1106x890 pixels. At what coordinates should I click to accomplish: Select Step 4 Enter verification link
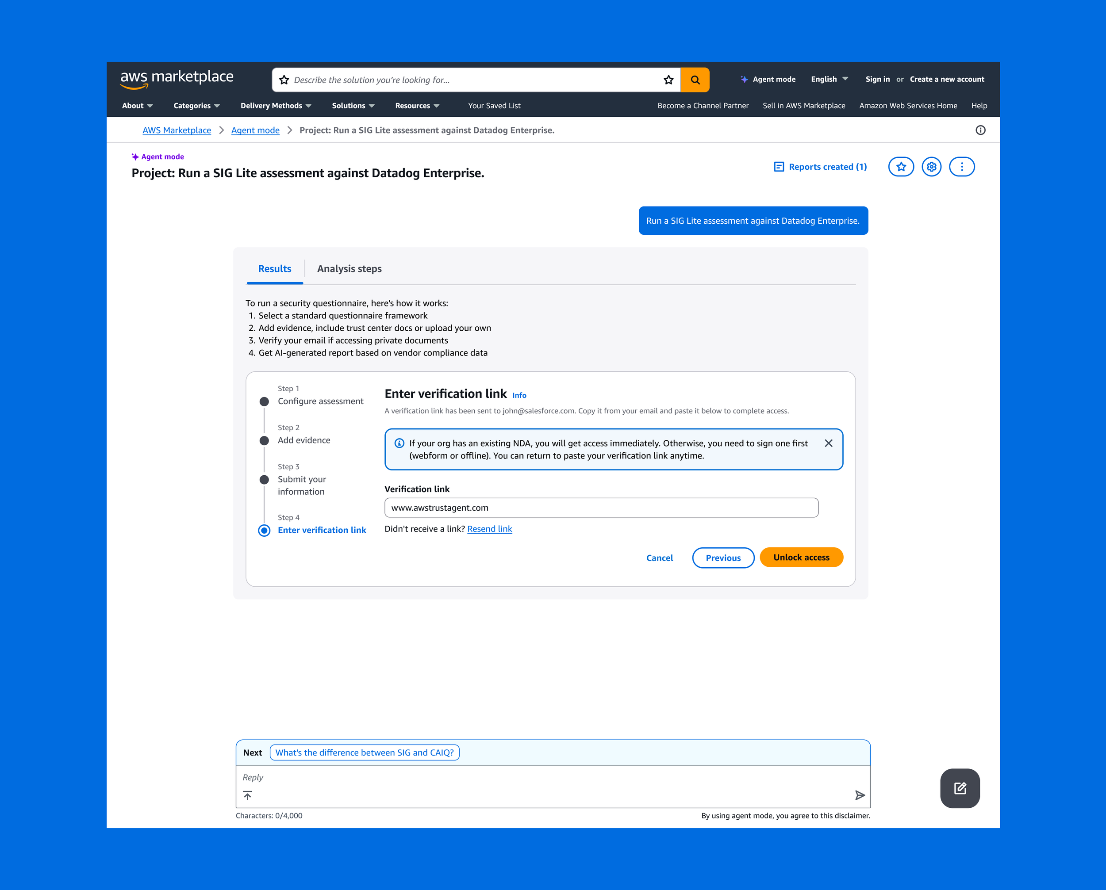point(313,524)
